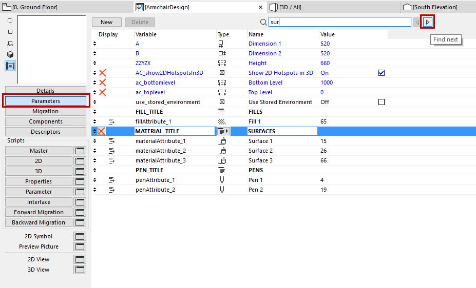Uncheck Show 2D Hotspots in 3D checkbox
This screenshot has width=476, height=288.
pos(382,73)
